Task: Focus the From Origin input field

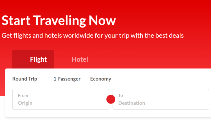Action: pyautogui.click(x=60, y=99)
